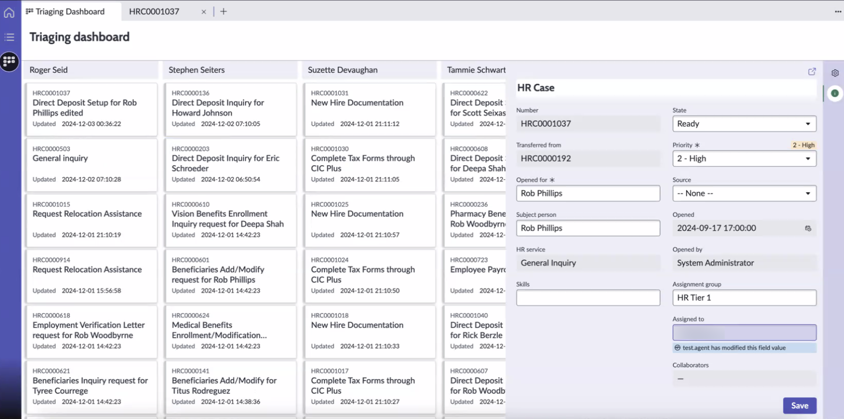This screenshot has width=844, height=419.
Task: Click the 2 - High priority badge
Action: tap(804, 145)
